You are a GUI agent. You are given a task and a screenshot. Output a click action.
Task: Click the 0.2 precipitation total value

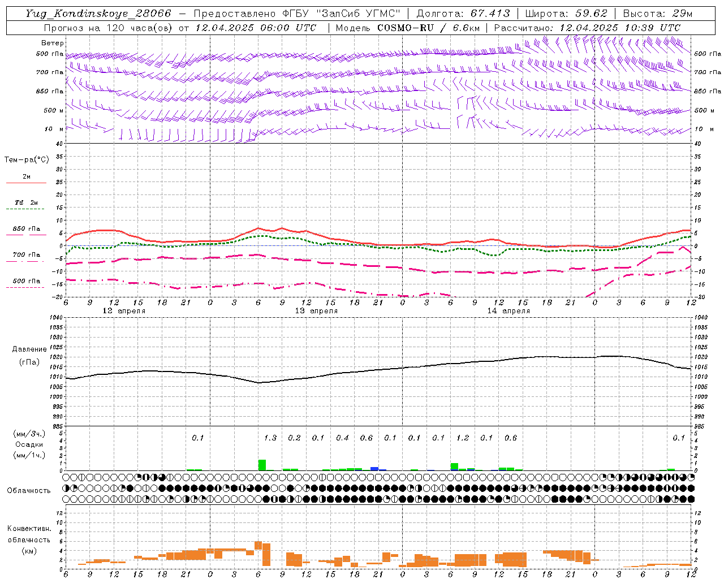(x=294, y=438)
